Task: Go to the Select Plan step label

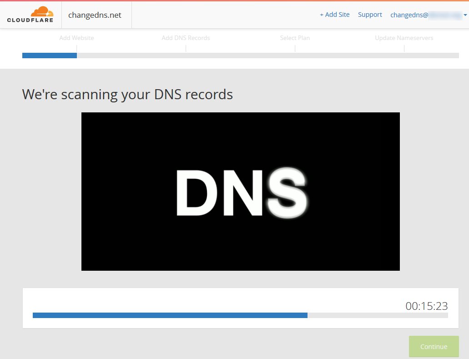Action: [x=295, y=38]
